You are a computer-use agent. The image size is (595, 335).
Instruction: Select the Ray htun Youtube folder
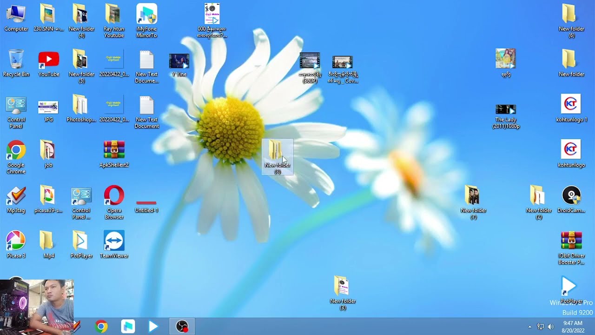(114, 20)
